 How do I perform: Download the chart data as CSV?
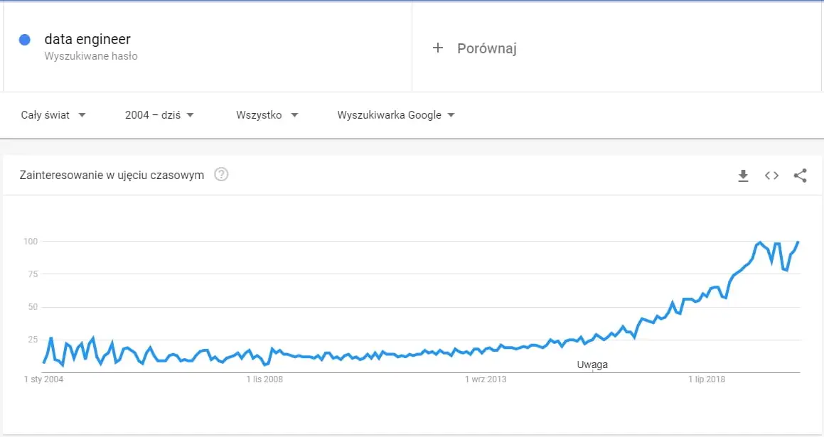click(x=743, y=176)
